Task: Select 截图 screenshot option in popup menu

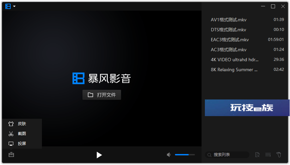Action: tap(22, 134)
